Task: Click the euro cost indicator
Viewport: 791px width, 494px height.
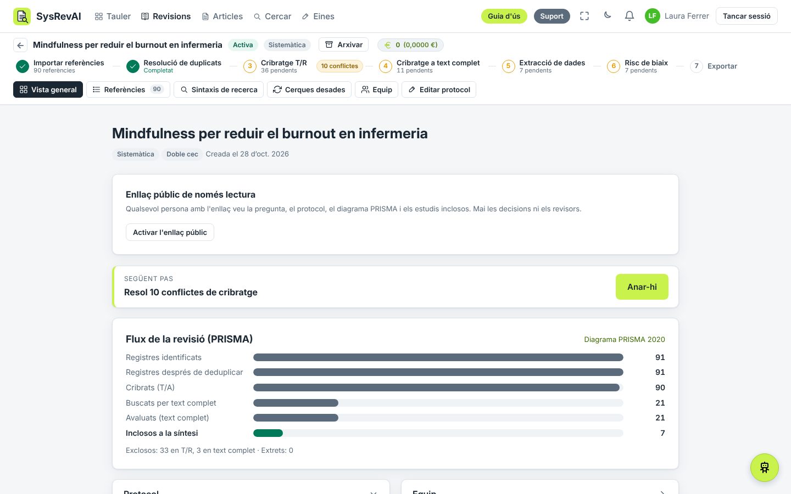Action: [x=410, y=45]
